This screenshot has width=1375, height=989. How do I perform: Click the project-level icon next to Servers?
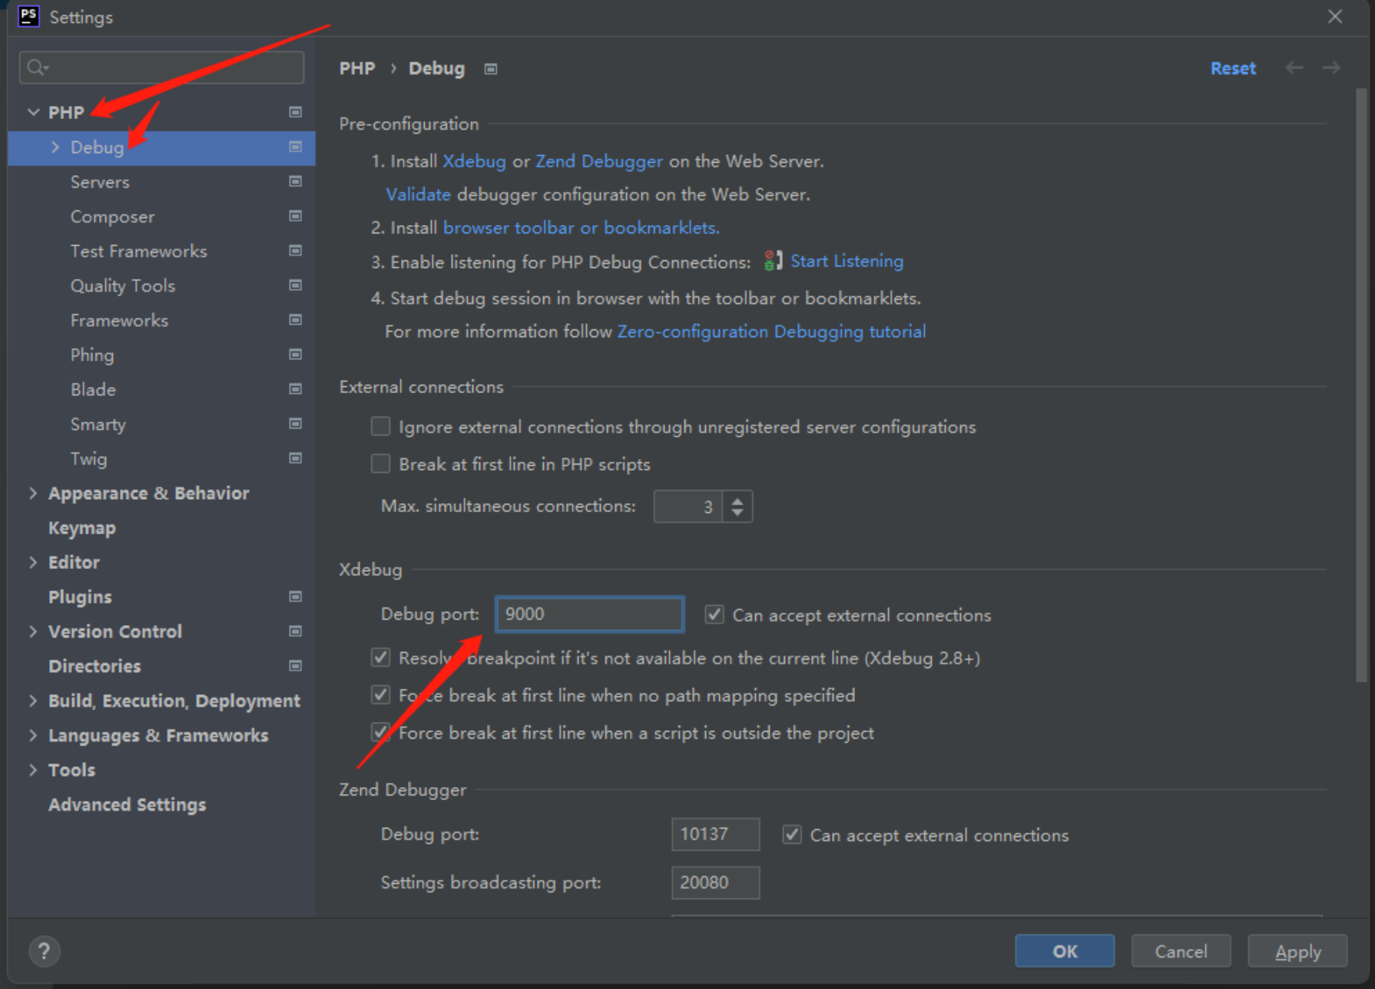pyautogui.click(x=294, y=181)
